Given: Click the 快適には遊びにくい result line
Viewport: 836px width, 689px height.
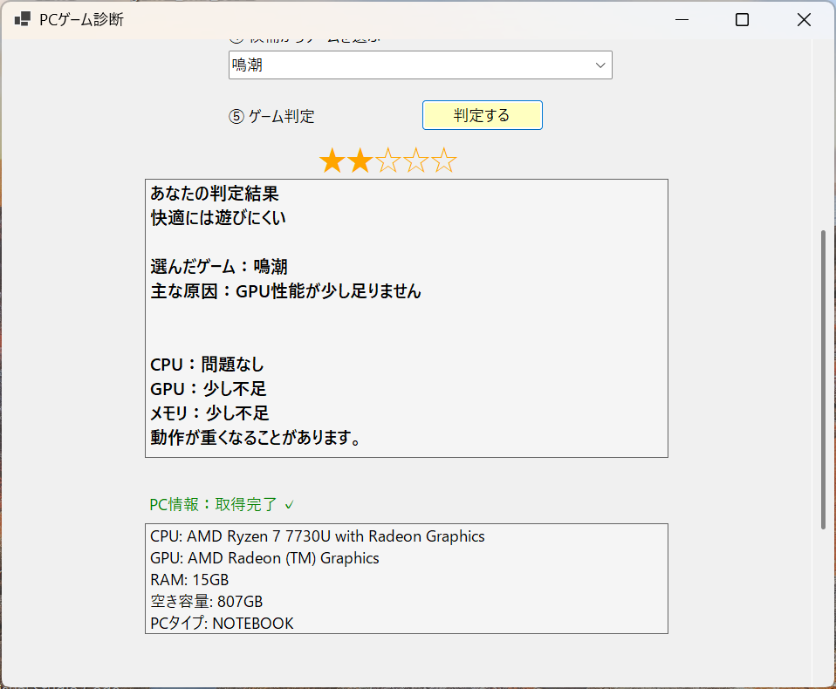Looking at the screenshot, I should pyautogui.click(x=218, y=218).
